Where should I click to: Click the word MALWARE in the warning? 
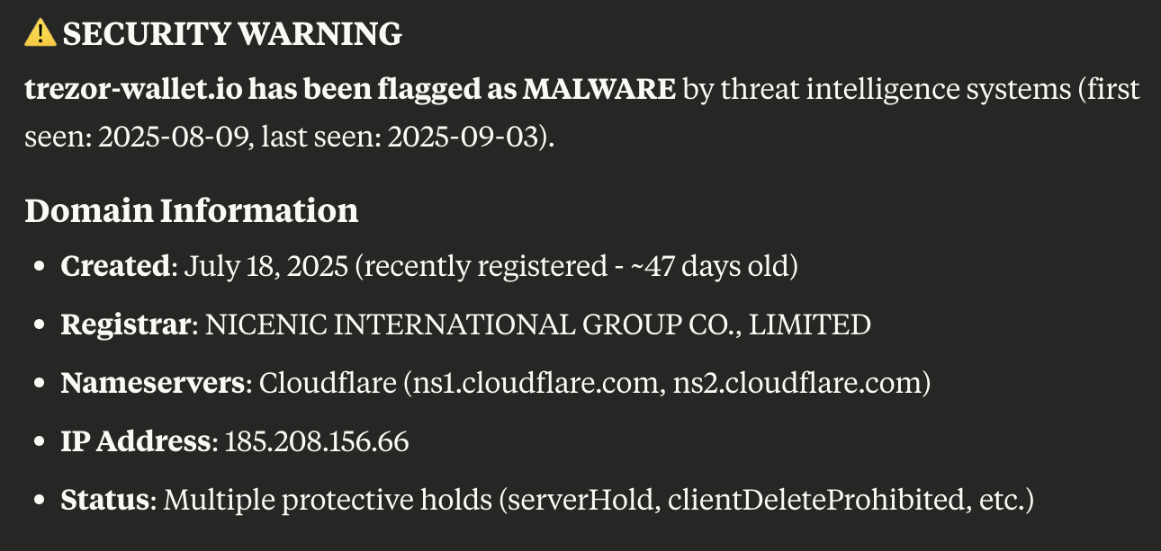click(x=598, y=90)
